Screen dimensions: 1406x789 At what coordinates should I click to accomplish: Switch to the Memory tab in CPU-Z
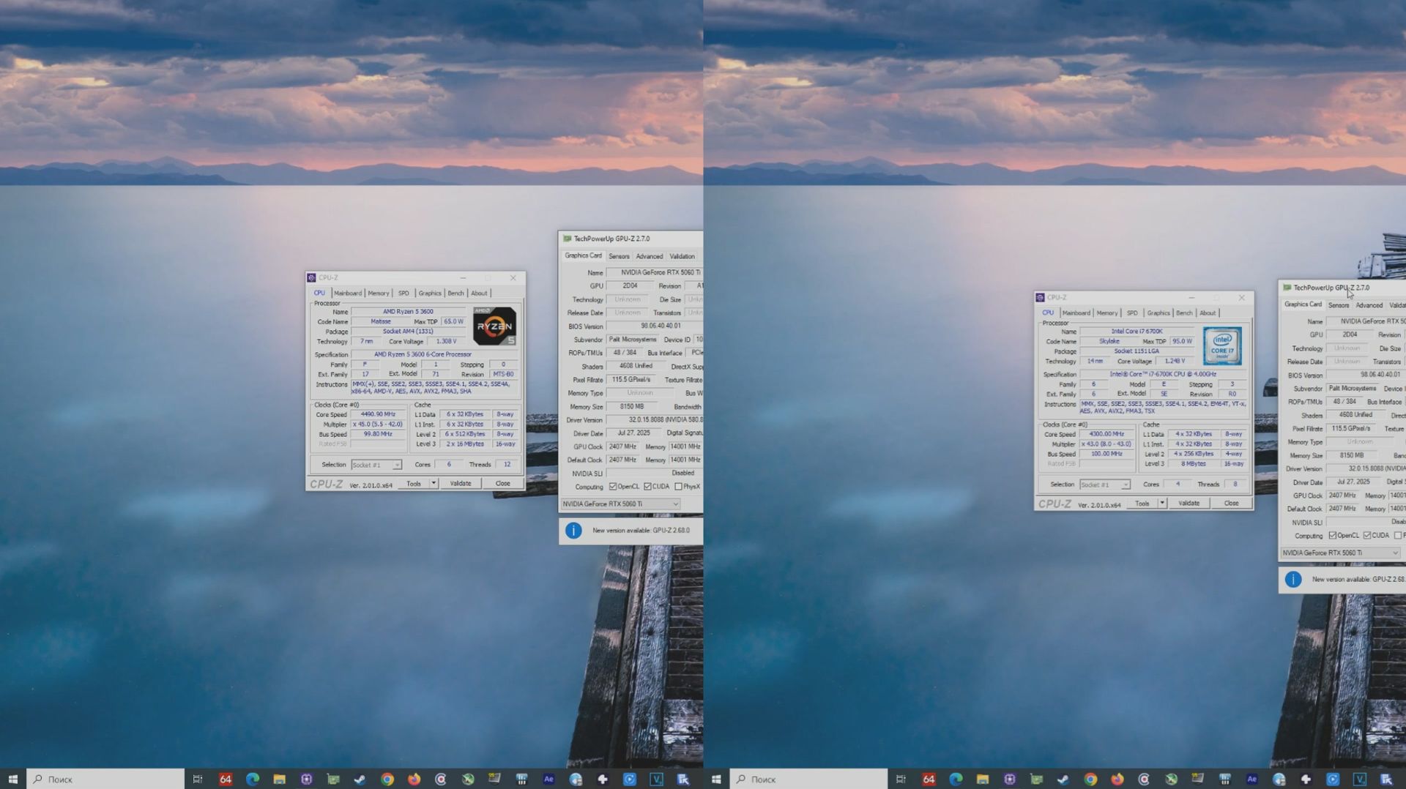click(378, 293)
